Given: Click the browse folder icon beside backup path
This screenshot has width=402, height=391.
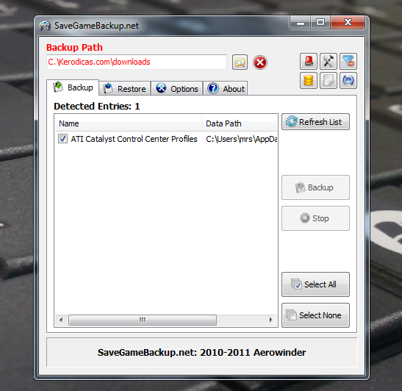Looking at the screenshot, I should (240, 62).
